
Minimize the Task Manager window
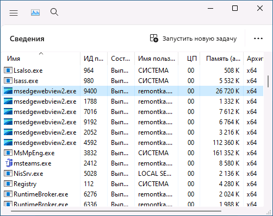(x=210, y=8)
